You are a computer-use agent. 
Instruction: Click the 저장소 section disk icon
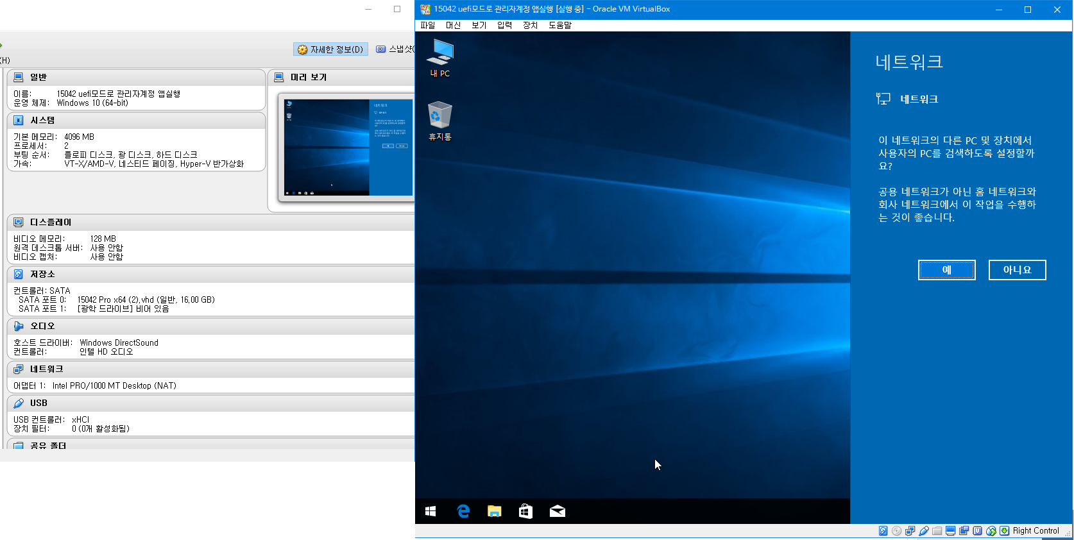(19, 274)
